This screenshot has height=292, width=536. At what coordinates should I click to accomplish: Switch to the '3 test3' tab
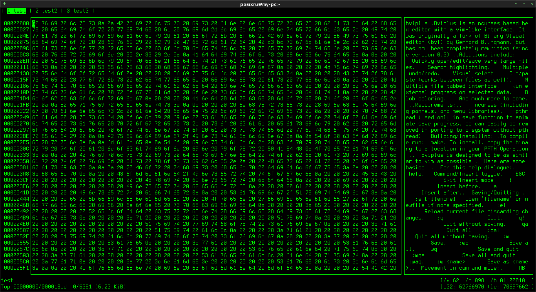click(78, 11)
